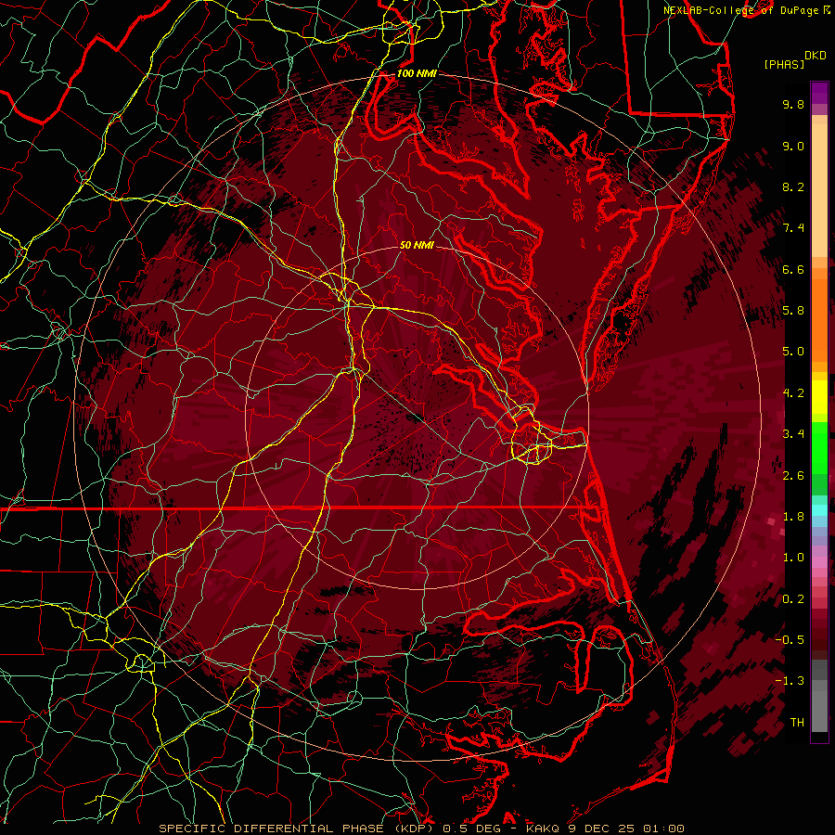Click the 0.2 scale value
The height and width of the screenshot is (835, 835).
[793, 599]
